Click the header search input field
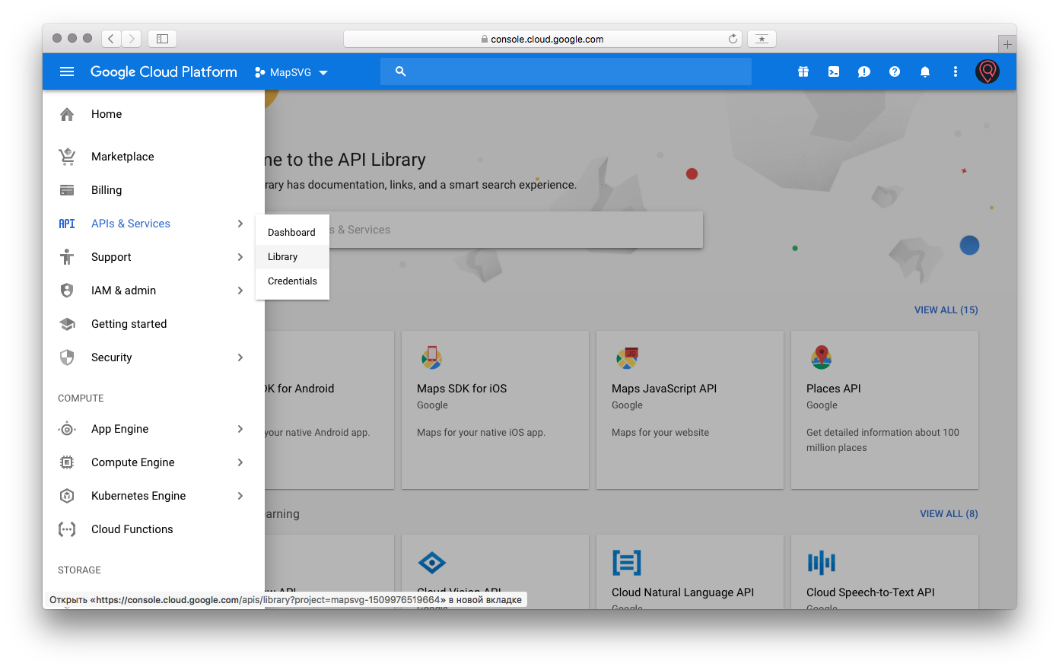 [x=566, y=71]
